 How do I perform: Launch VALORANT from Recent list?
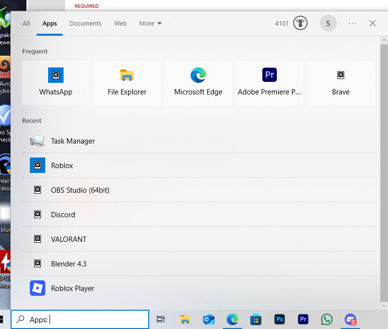pos(199,239)
